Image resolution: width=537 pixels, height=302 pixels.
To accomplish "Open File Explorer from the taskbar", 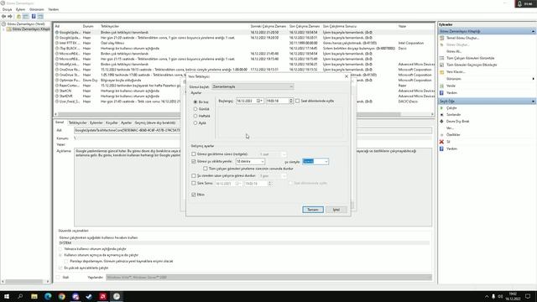I will [x=34, y=296].
